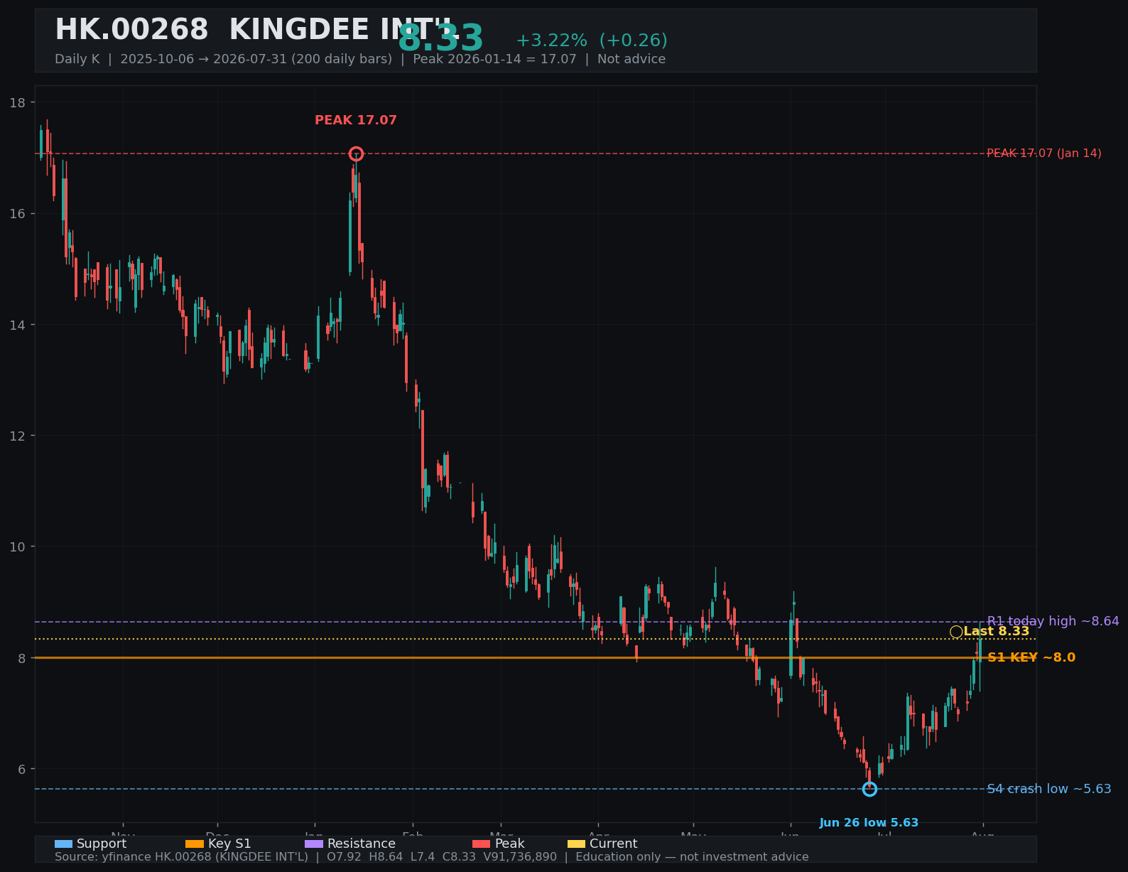Screen dimensions: 1128x872
Task: Click the blue circle marker at the June low
Action: (869, 789)
